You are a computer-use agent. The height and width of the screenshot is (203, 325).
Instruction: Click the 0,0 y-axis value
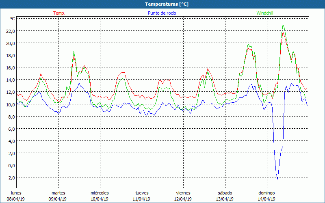pyautogui.click(x=12, y=166)
